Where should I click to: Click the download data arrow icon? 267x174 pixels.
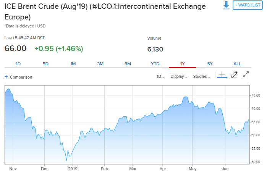[226, 5]
